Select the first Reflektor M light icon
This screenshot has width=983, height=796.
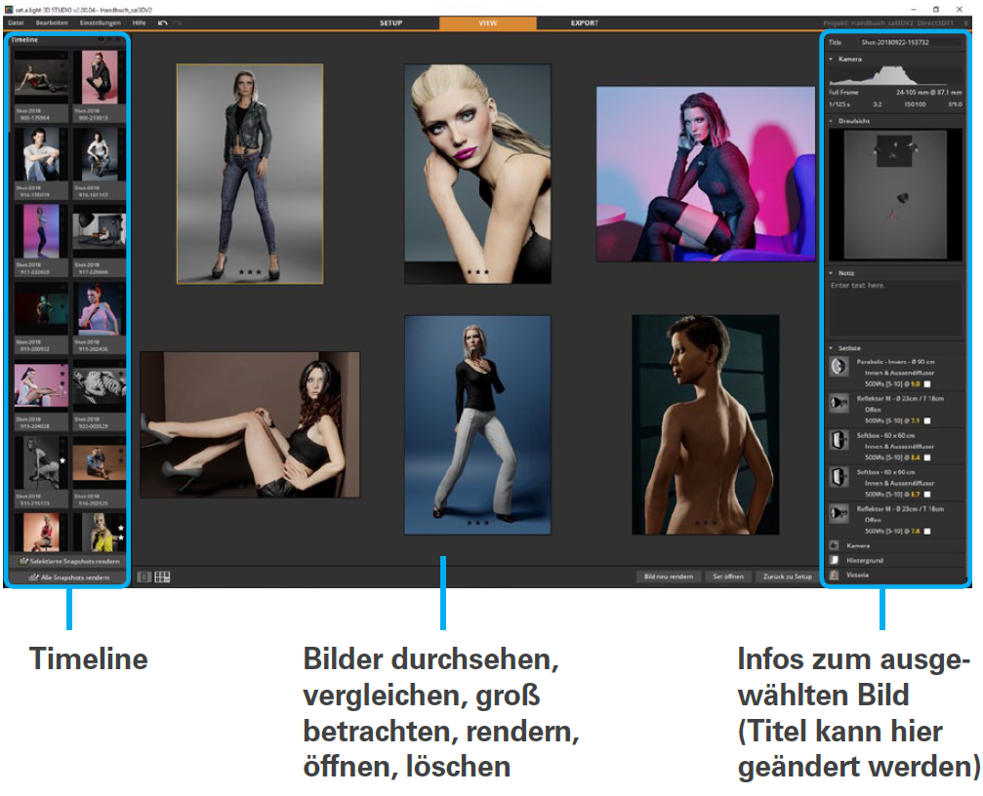[x=837, y=403]
